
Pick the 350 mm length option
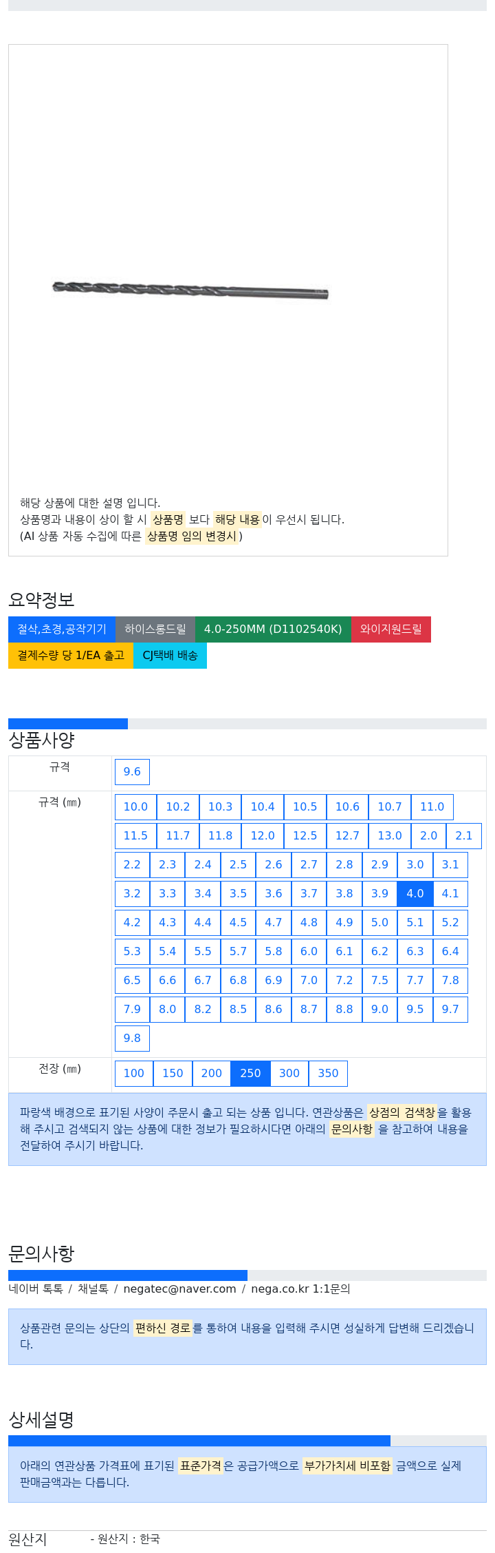329,1073
